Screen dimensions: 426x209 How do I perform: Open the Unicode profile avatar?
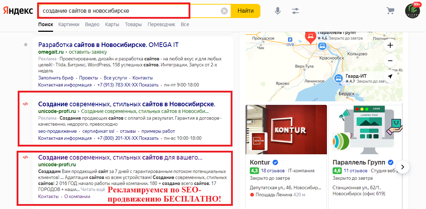tap(413, 11)
